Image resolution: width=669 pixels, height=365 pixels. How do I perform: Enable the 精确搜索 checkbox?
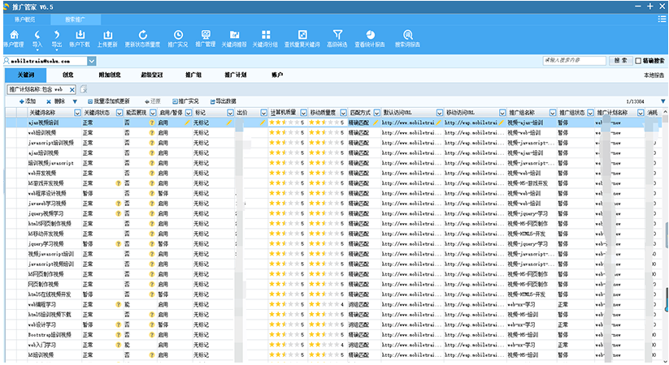point(639,60)
